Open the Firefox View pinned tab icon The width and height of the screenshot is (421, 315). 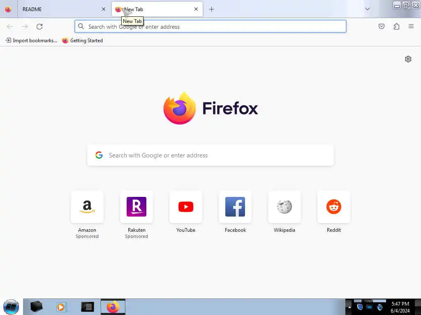point(8,9)
